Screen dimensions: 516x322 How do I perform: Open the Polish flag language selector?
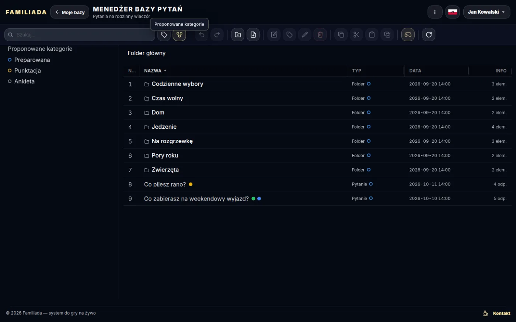pyautogui.click(x=453, y=12)
